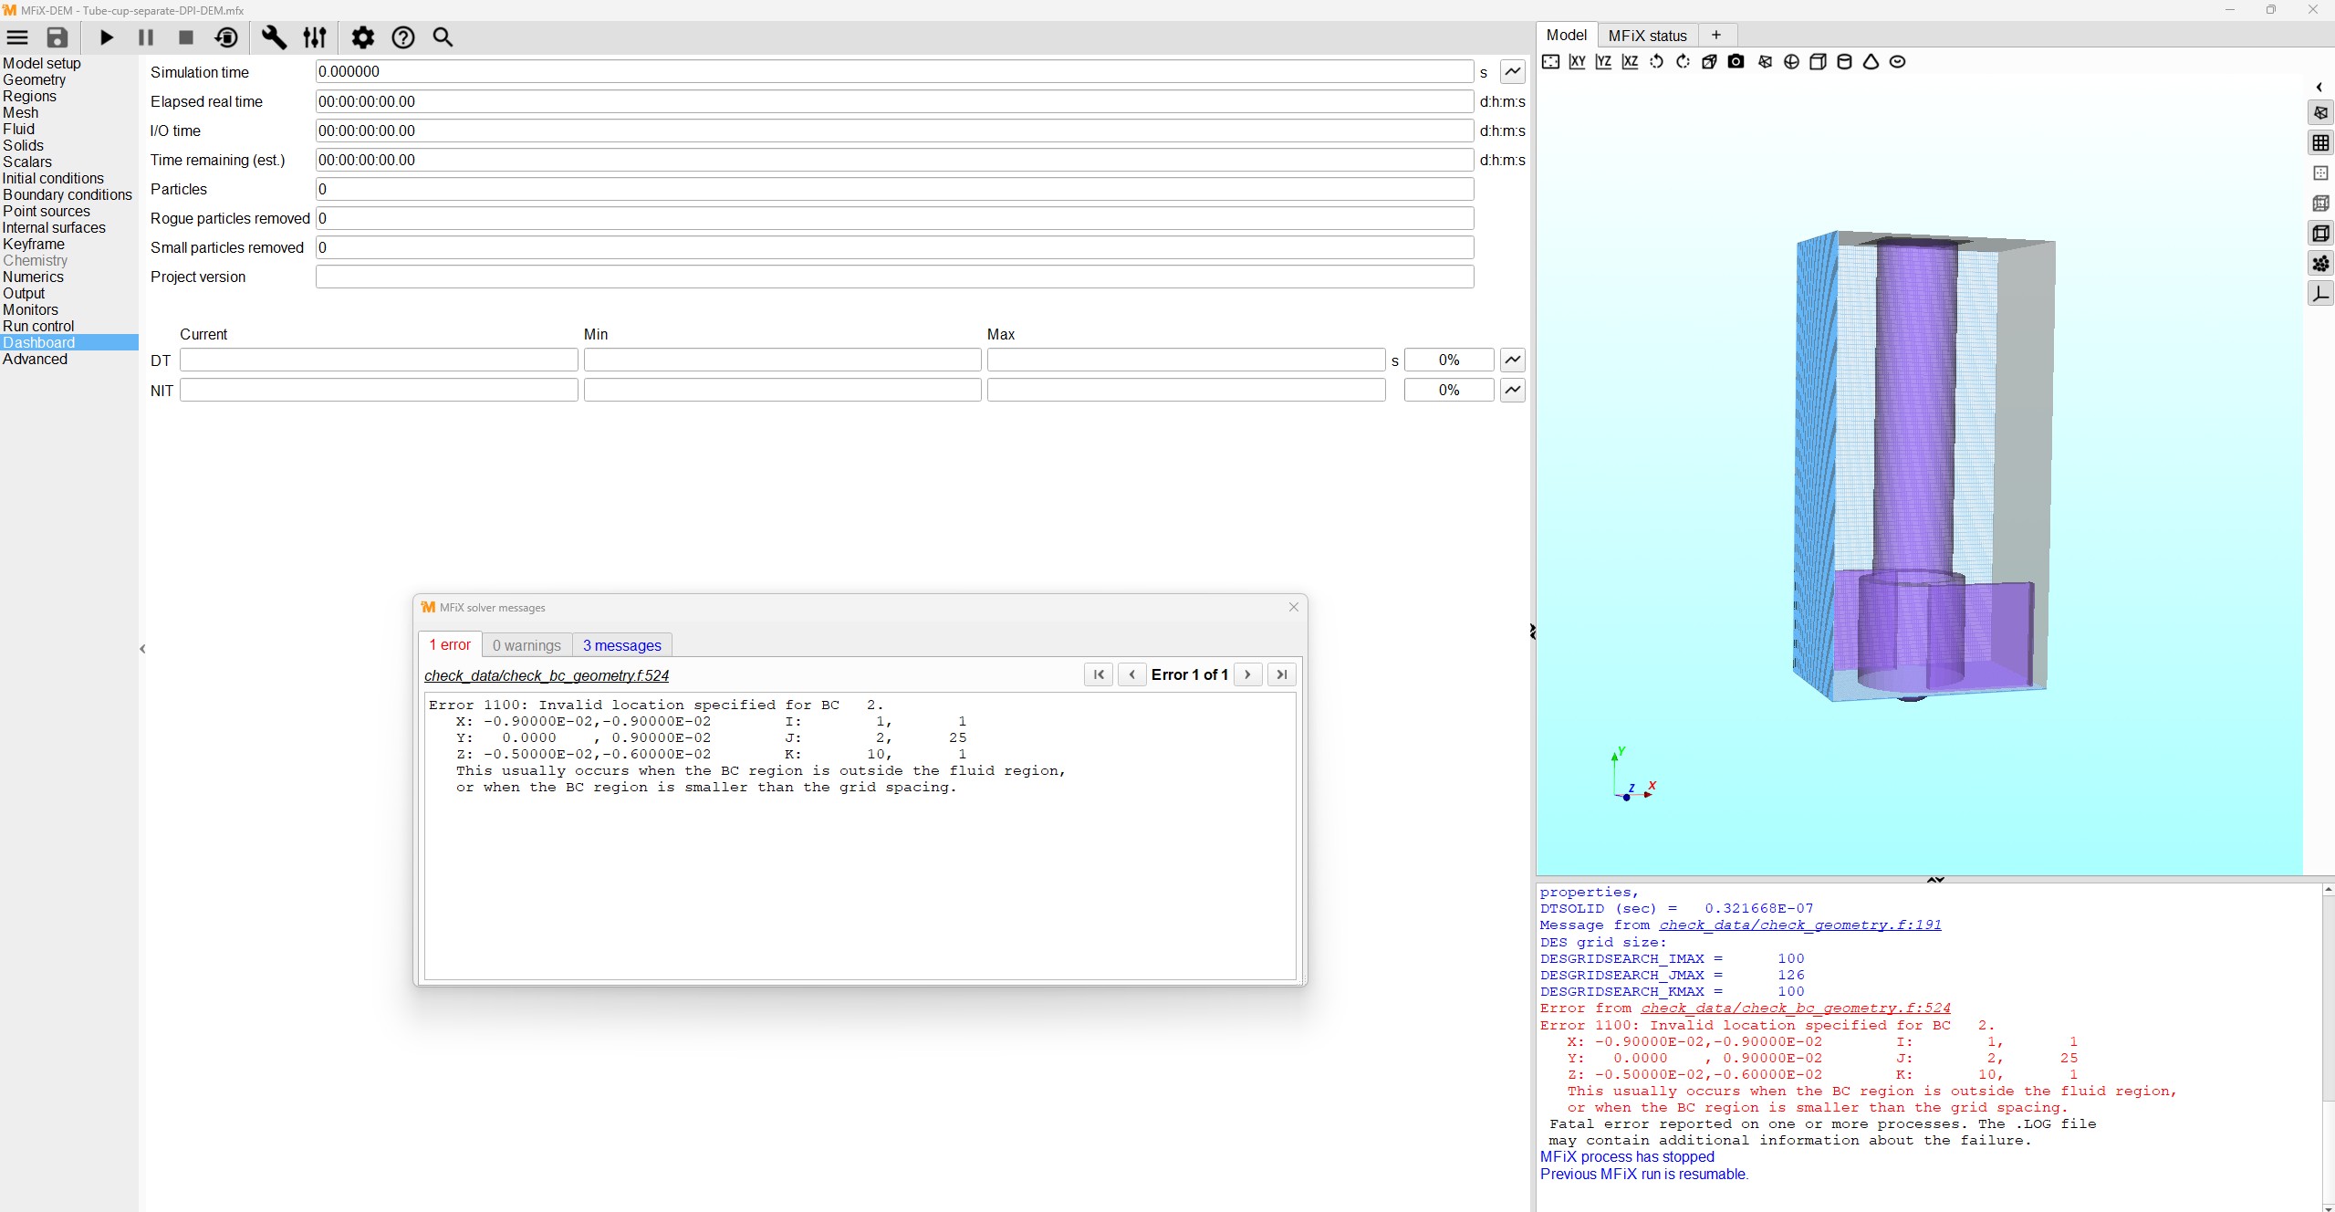Rotate view counter-clockwise in model toolbar

click(1656, 62)
